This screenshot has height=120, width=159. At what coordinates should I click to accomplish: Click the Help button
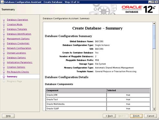pyautogui.click(x=8, y=116)
